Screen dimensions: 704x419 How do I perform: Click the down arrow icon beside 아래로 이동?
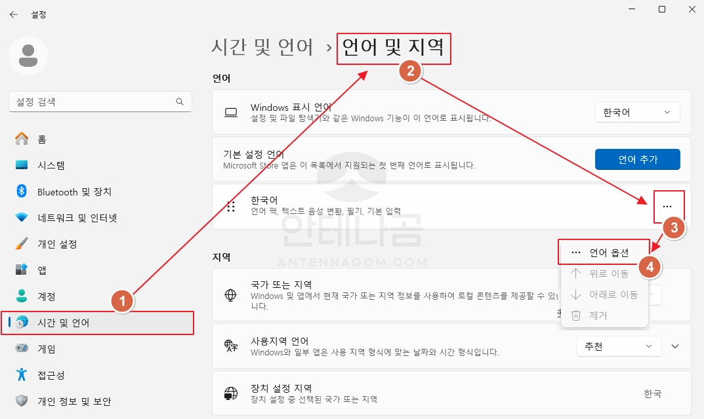point(575,294)
